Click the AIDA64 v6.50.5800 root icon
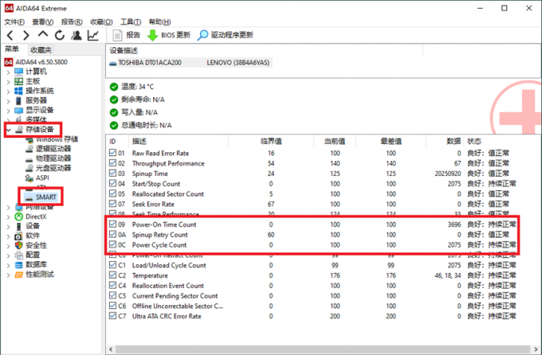The image size is (542, 355). point(9,62)
